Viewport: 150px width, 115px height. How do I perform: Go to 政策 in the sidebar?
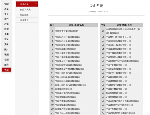point(6,24)
